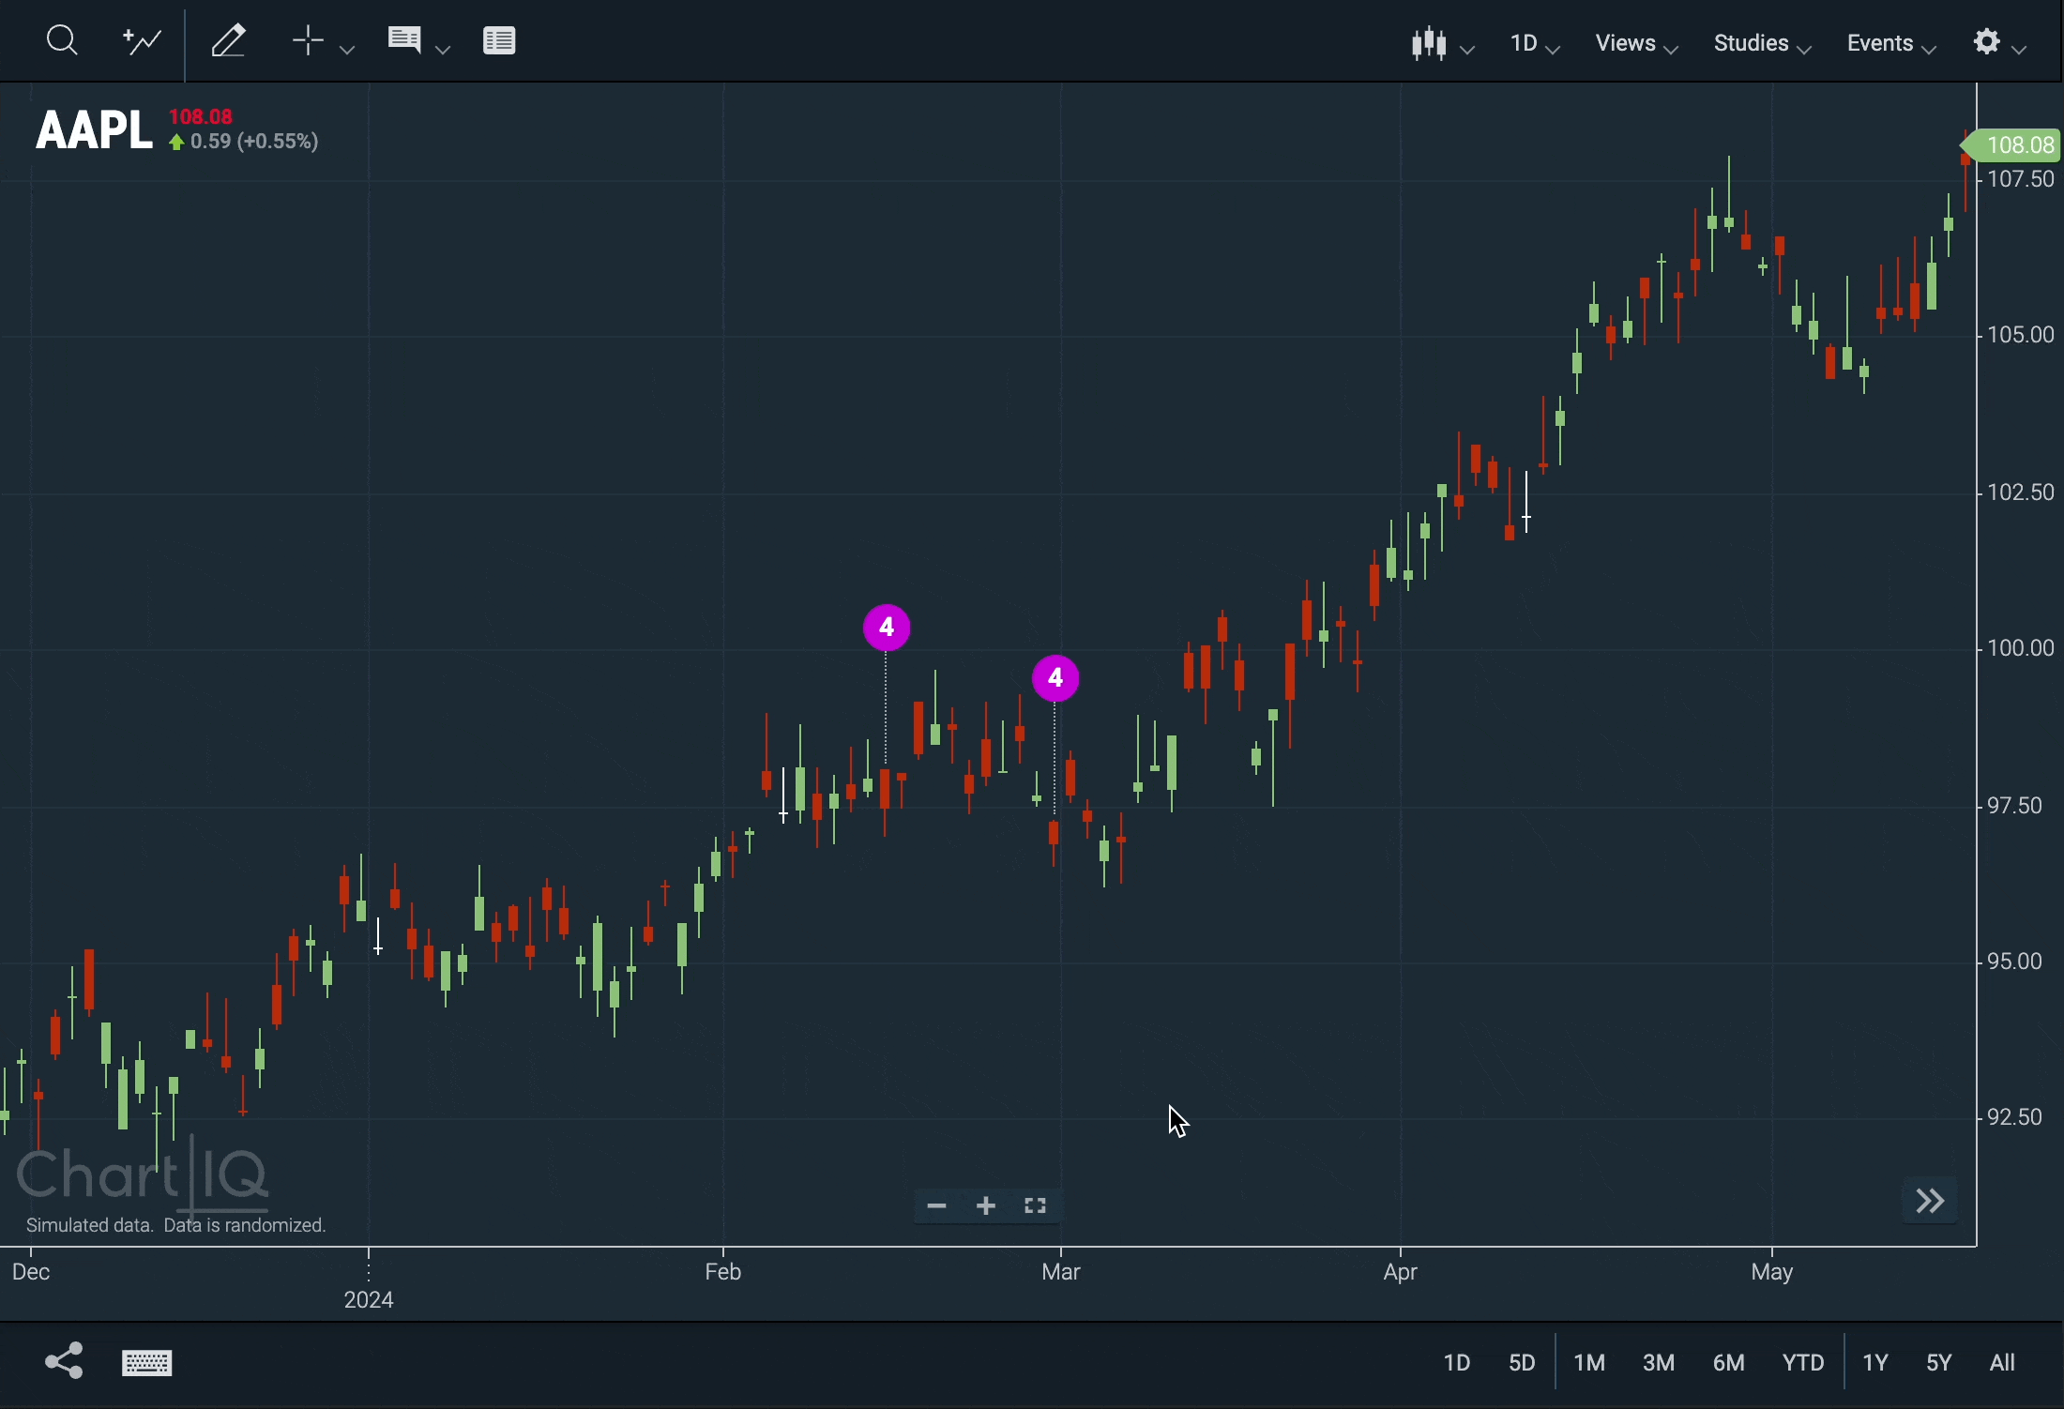2064x1409 pixels.
Task: Select the 6M range button
Action: tap(1729, 1362)
